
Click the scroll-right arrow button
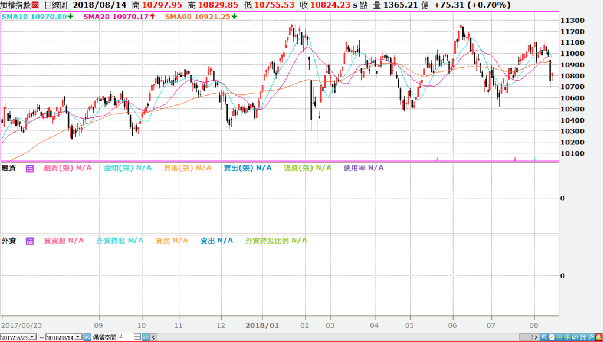tap(536, 337)
